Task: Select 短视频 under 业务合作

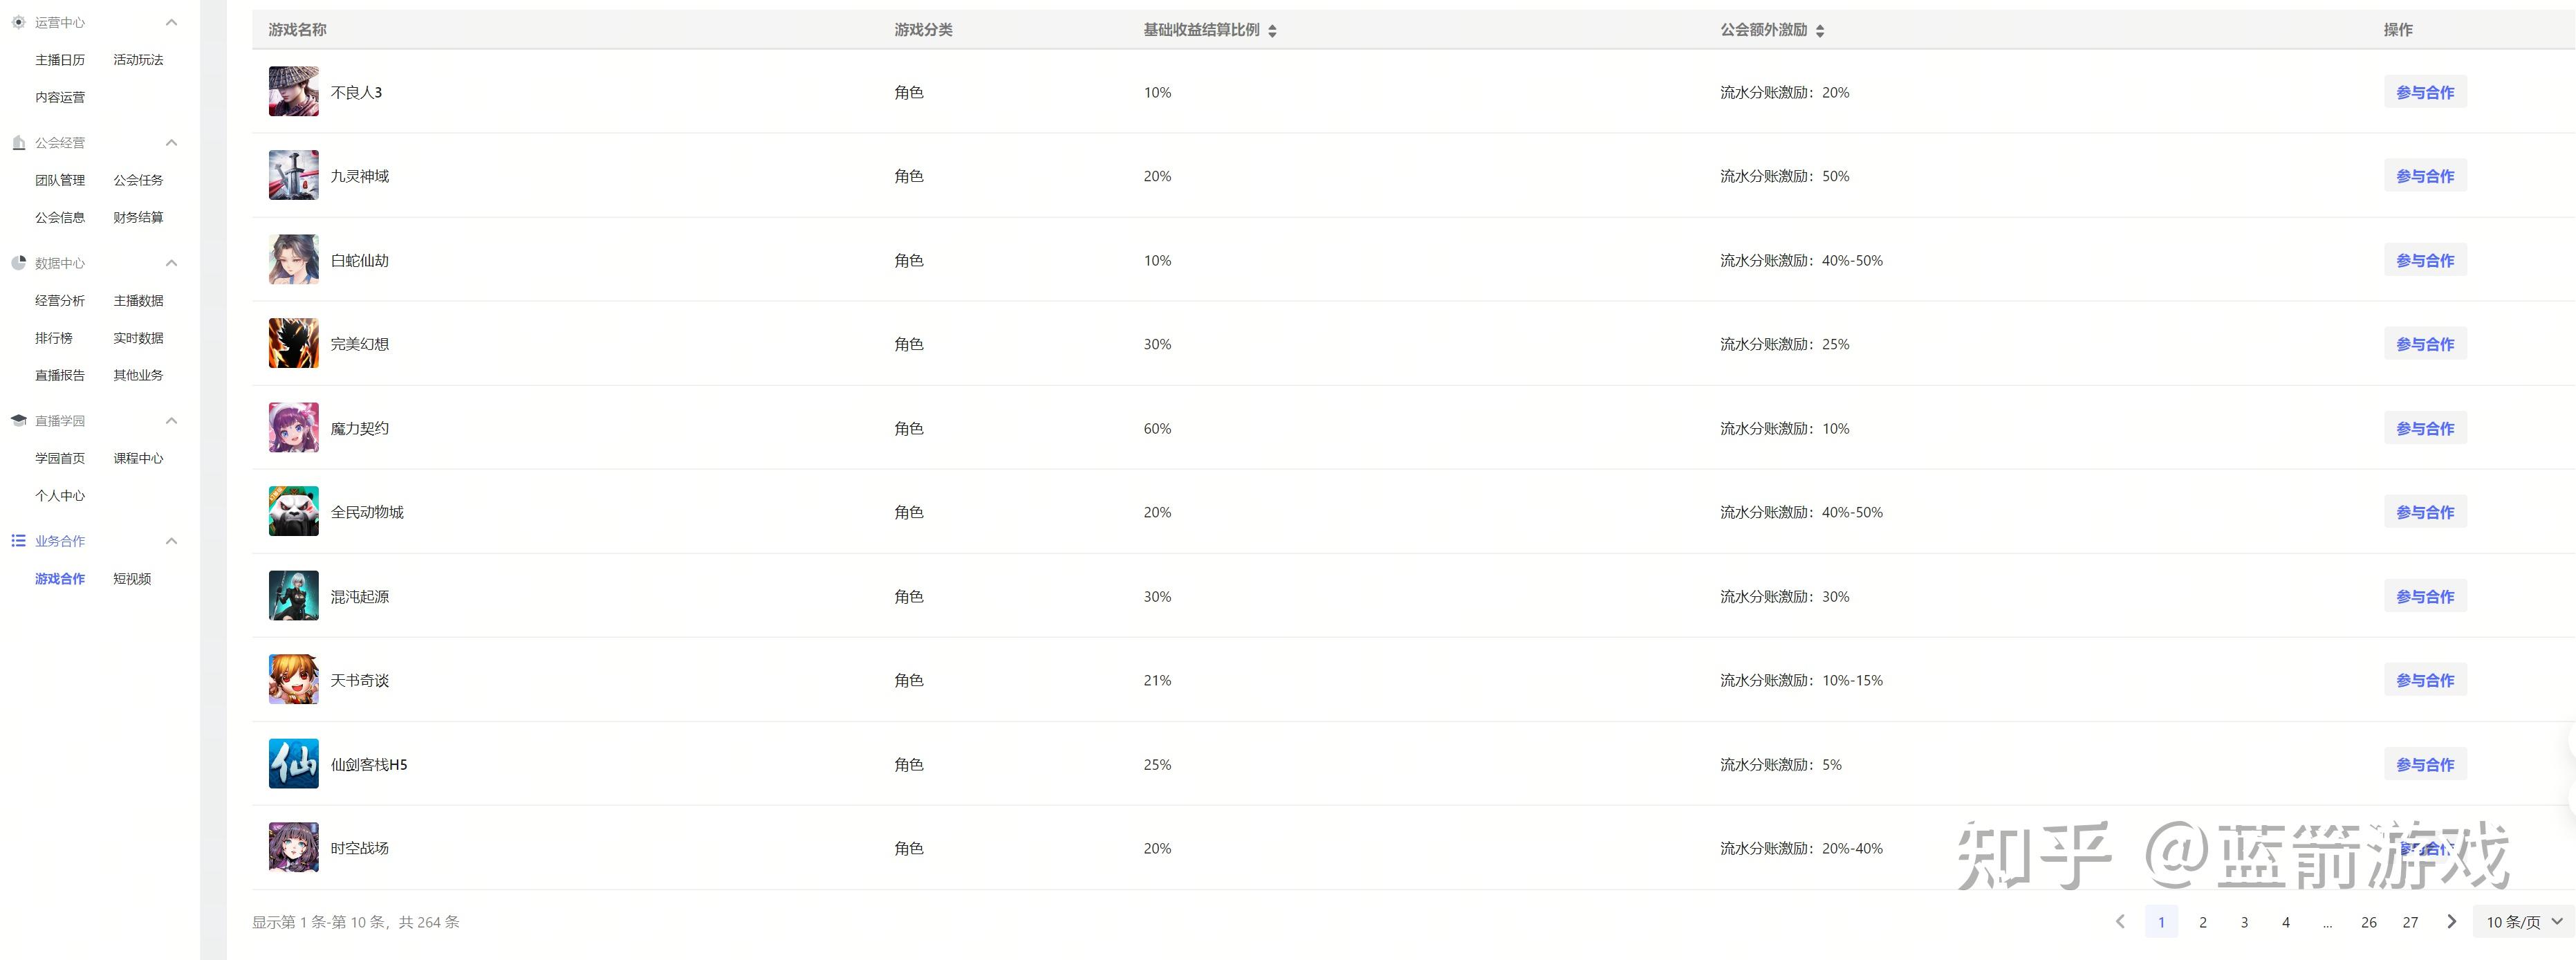Action: [x=132, y=579]
